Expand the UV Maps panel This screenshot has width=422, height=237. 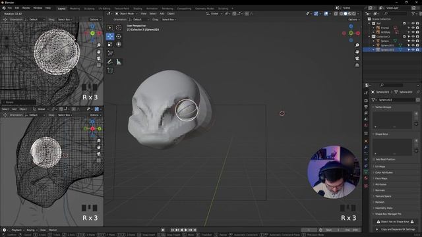[x=380, y=167]
